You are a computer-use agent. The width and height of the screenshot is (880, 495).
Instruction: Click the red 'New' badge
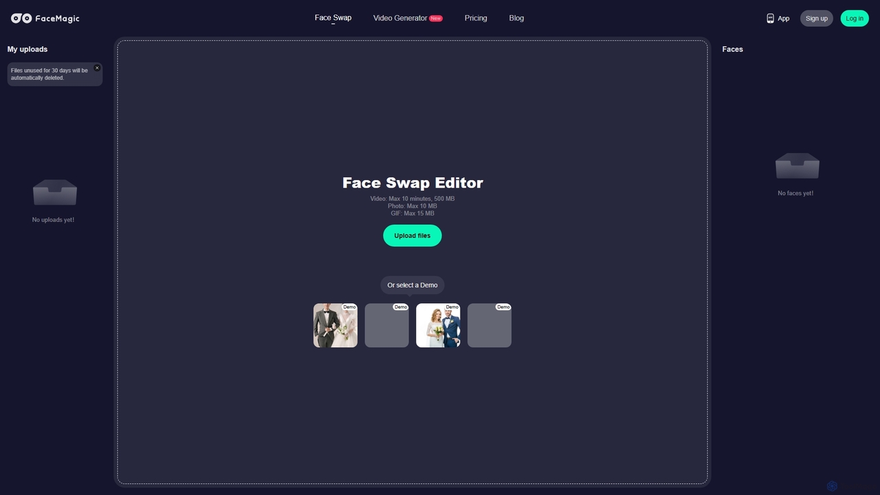coord(436,19)
